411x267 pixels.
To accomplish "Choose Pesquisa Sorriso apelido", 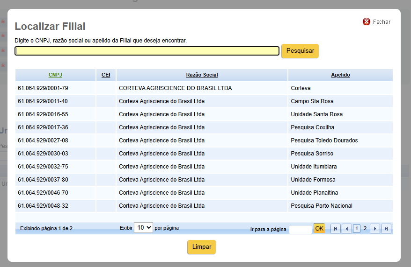I will coord(312,154).
